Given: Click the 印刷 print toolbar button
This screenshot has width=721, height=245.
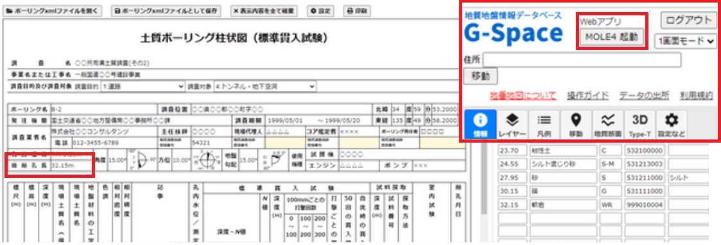Looking at the screenshot, I should (357, 11).
